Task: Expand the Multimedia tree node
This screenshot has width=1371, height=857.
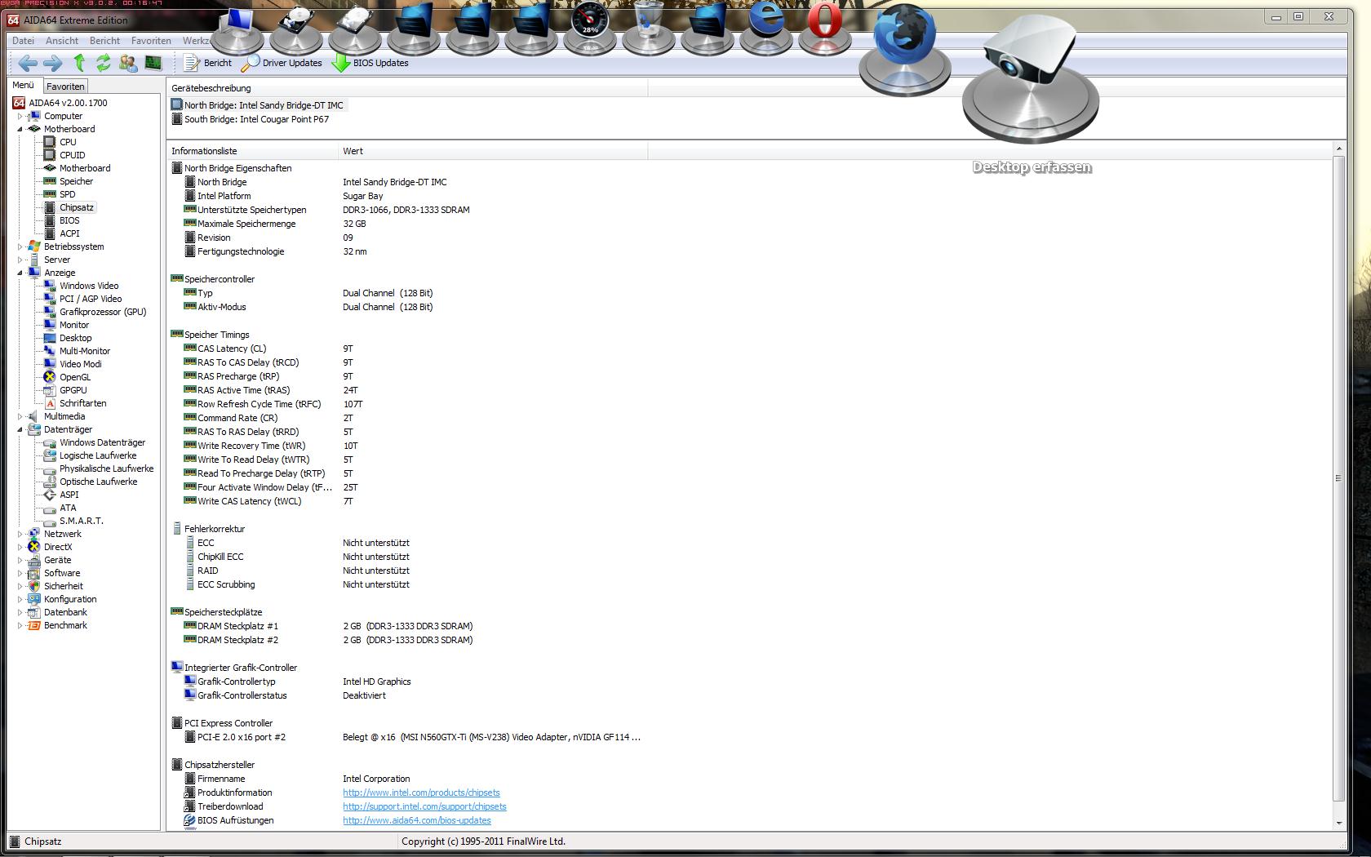Action: (20, 416)
